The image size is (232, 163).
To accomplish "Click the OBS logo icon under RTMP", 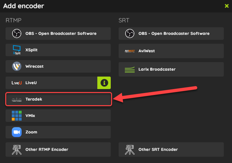I will click(17, 34).
